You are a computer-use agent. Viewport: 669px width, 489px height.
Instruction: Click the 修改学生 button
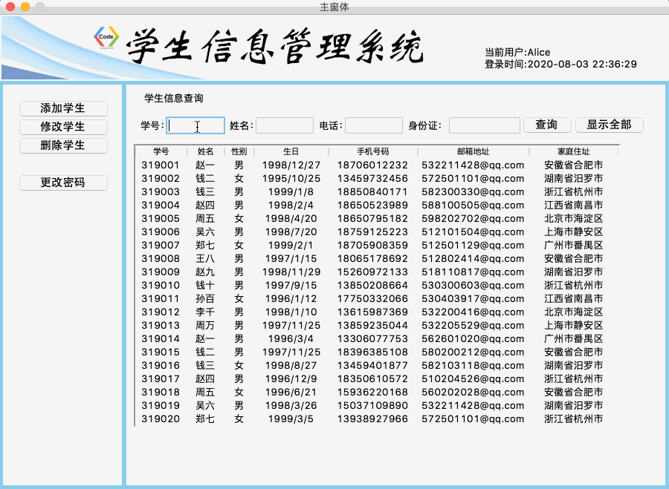[63, 126]
